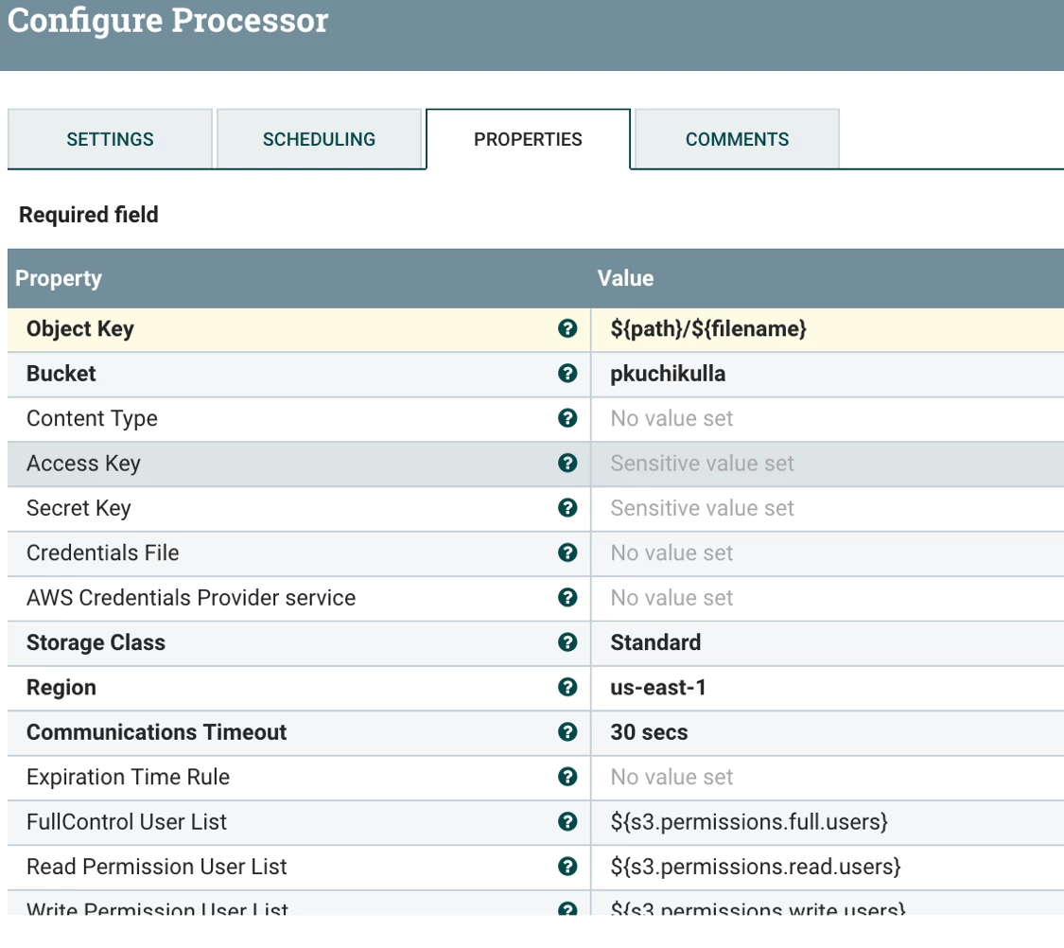Open Read Permission User List help icon
1064x948 pixels.
pyautogui.click(x=567, y=867)
